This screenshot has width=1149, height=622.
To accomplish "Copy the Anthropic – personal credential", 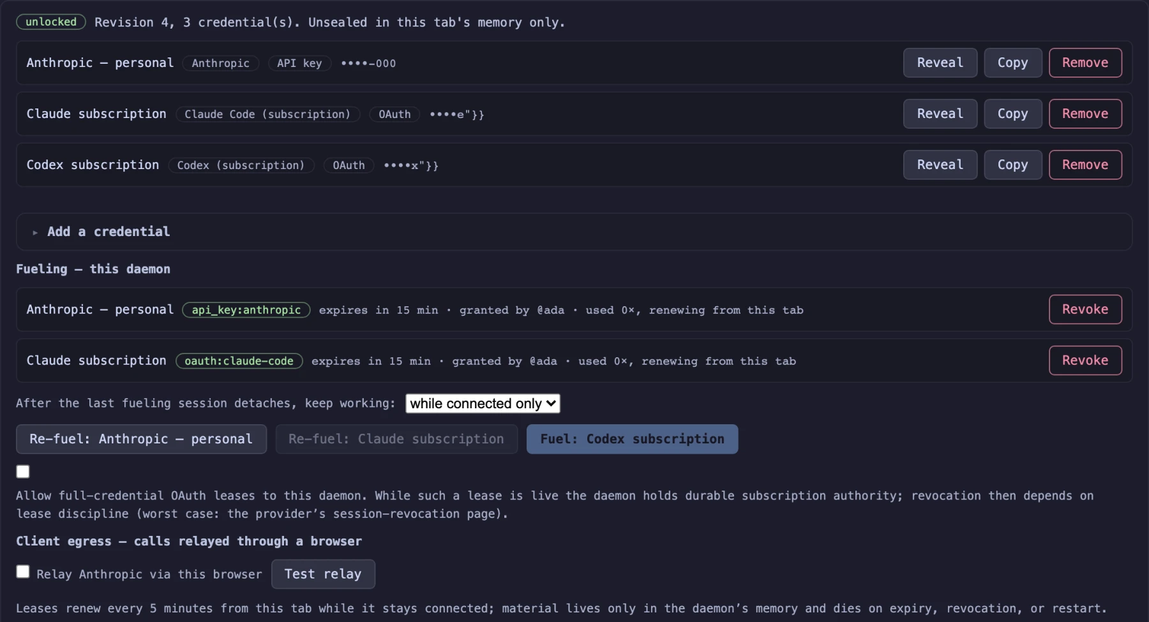I will [x=1012, y=63].
